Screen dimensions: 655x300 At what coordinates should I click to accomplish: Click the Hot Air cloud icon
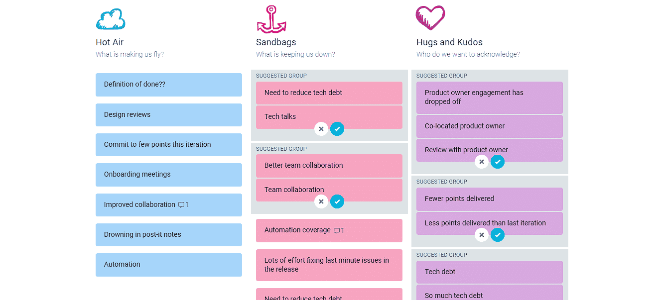click(111, 19)
